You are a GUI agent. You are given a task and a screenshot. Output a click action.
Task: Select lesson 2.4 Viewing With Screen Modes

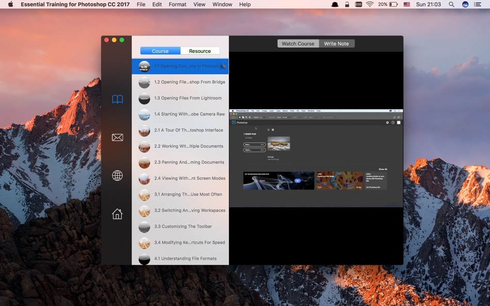click(x=180, y=178)
